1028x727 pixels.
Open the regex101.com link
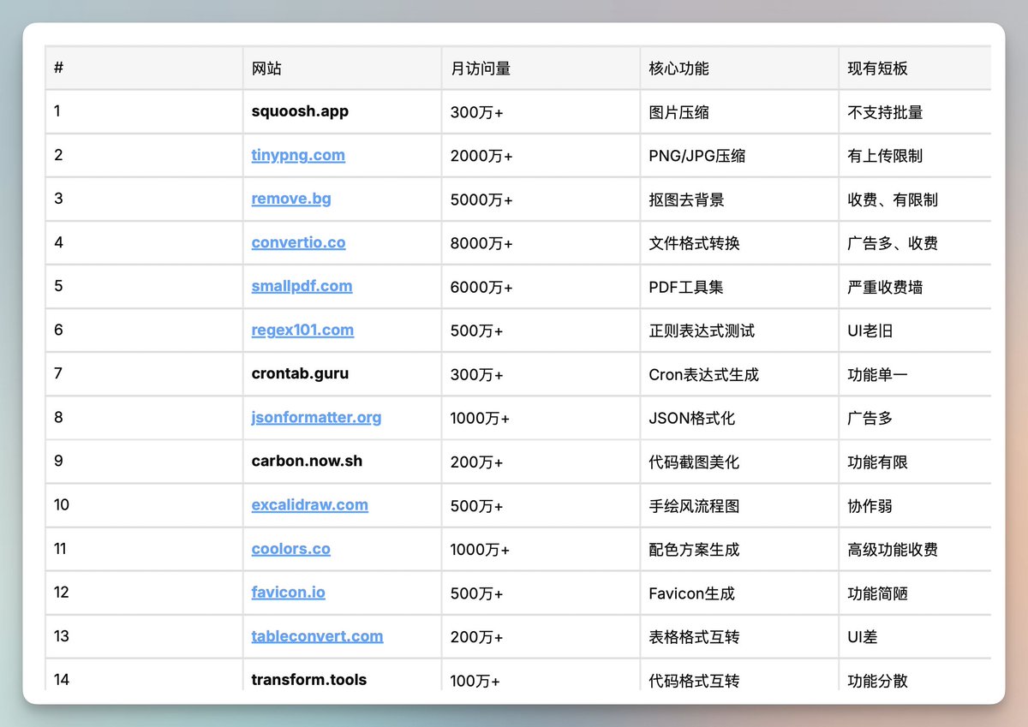pyautogui.click(x=302, y=330)
